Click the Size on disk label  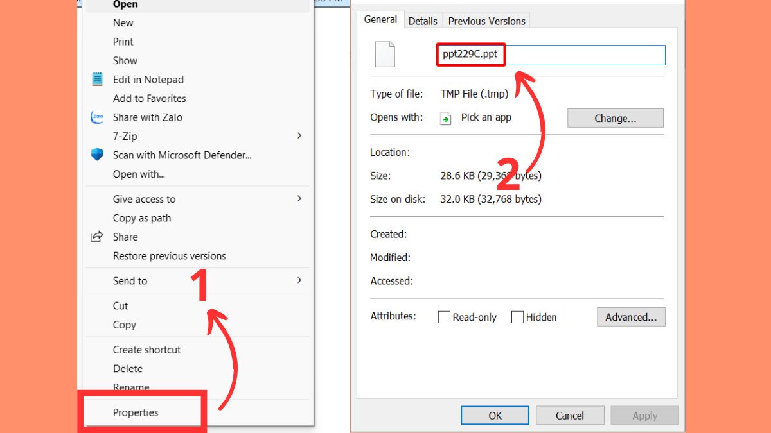[x=398, y=199]
